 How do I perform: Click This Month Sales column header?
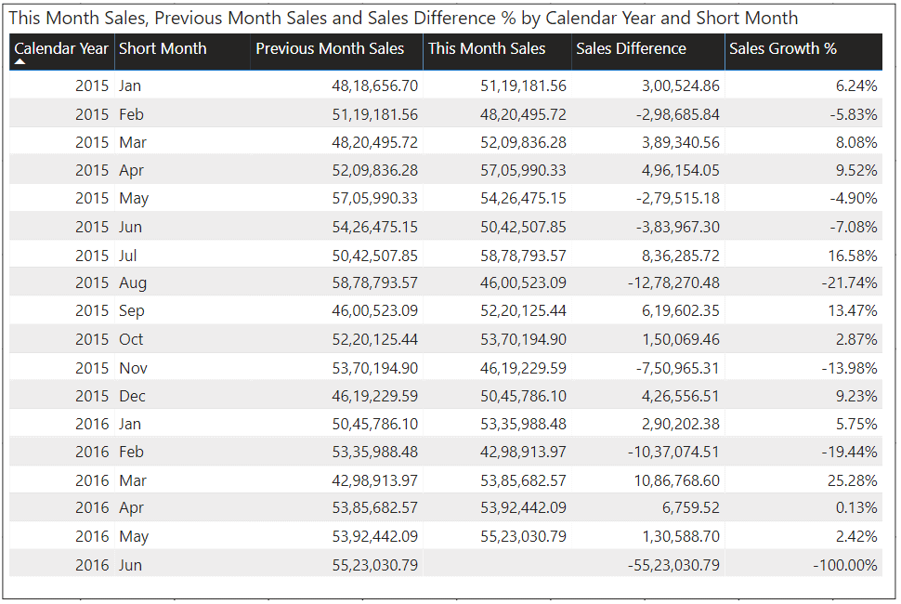point(487,48)
